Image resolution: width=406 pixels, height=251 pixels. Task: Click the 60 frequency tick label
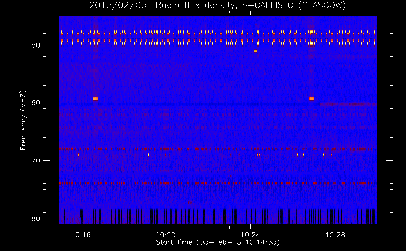(36, 103)
